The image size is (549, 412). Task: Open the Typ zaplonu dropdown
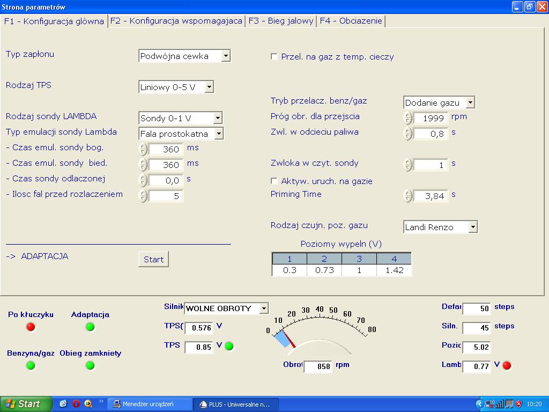[x=226, y=56]
